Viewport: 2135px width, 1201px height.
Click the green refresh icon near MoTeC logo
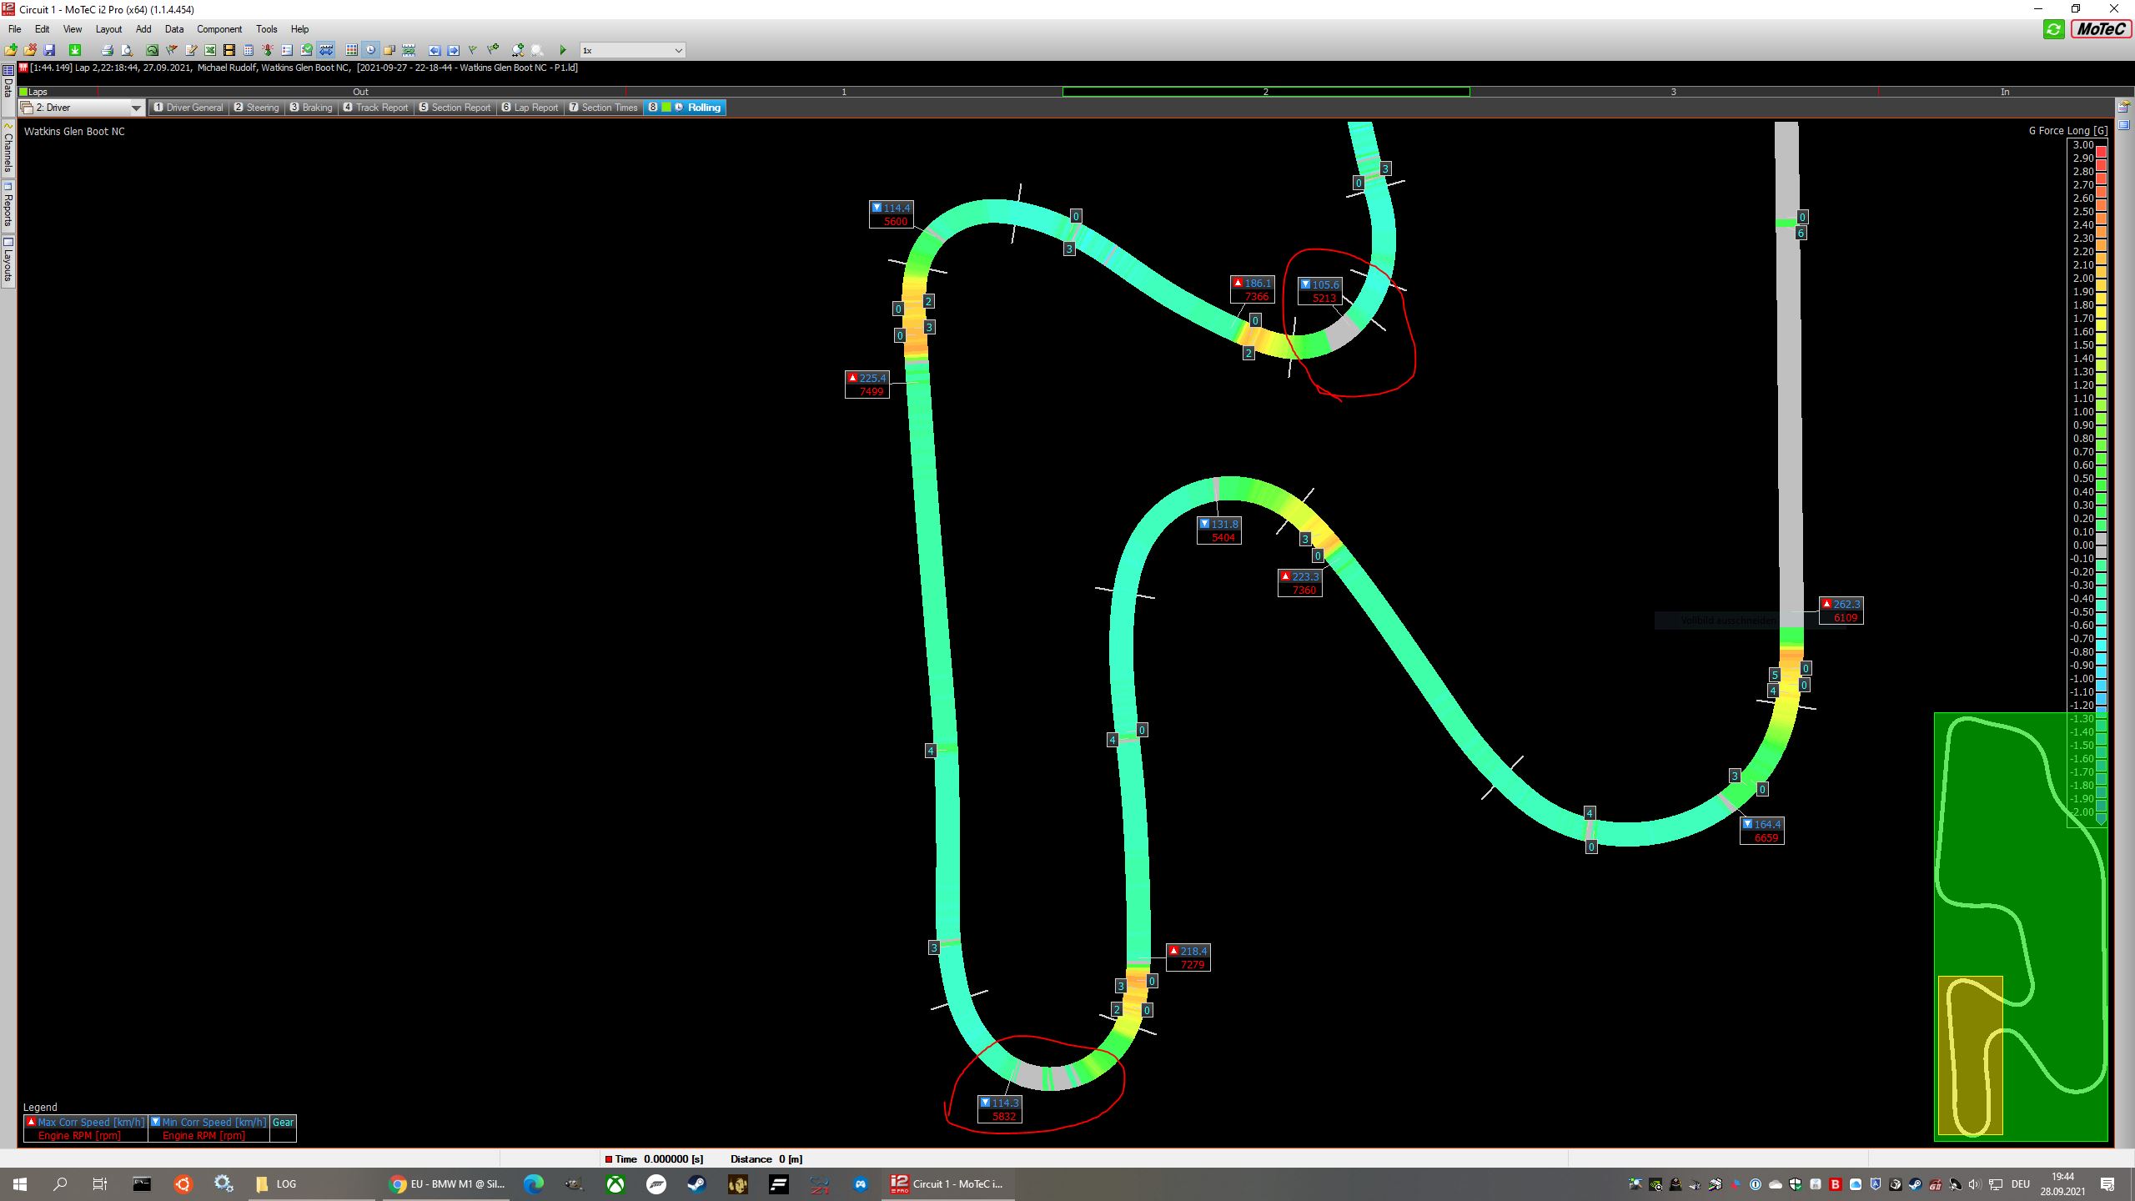click(x=2053, y=29)
